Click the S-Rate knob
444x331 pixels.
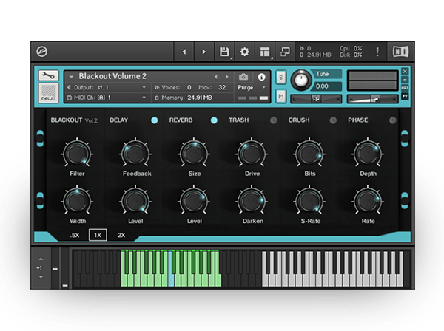[x=309, y=201]
